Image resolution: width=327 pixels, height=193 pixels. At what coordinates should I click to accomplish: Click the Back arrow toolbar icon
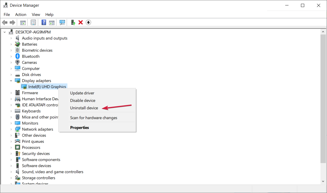tap(5, 22)
